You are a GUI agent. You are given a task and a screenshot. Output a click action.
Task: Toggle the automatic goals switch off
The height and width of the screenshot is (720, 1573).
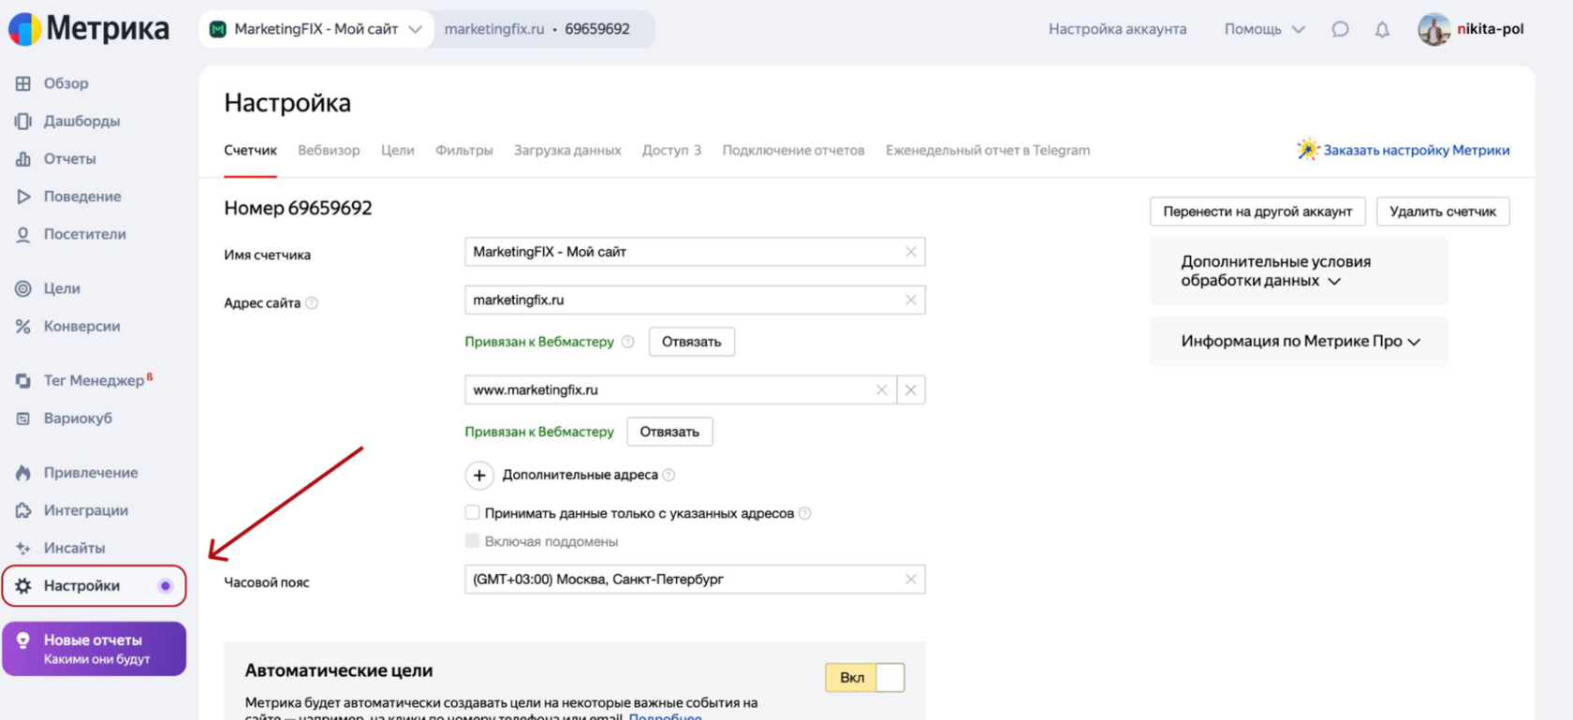point(865,678)
